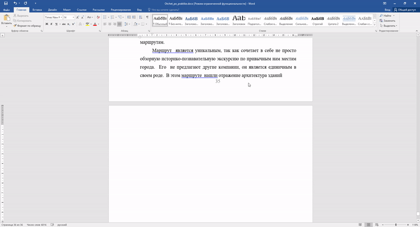Toggle Justify alignment button
Image resolution: width=420 pixels, height=227 pixels.
(120, 24)
